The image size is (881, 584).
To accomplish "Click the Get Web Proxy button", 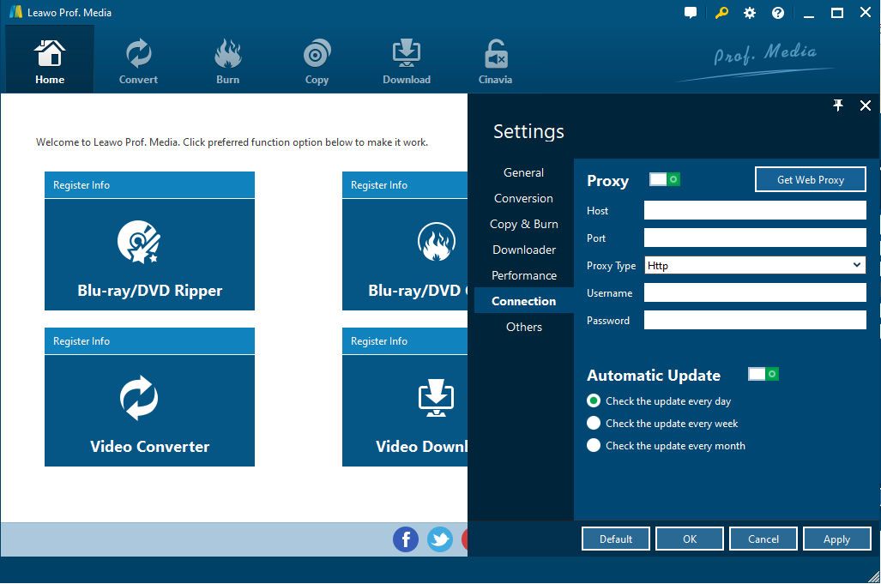I will 810,179.
